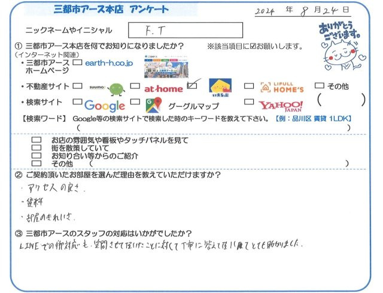Click the ありがとうございます handwritten greeting
This screenshot has width=383, height=293.
point(339,31)
